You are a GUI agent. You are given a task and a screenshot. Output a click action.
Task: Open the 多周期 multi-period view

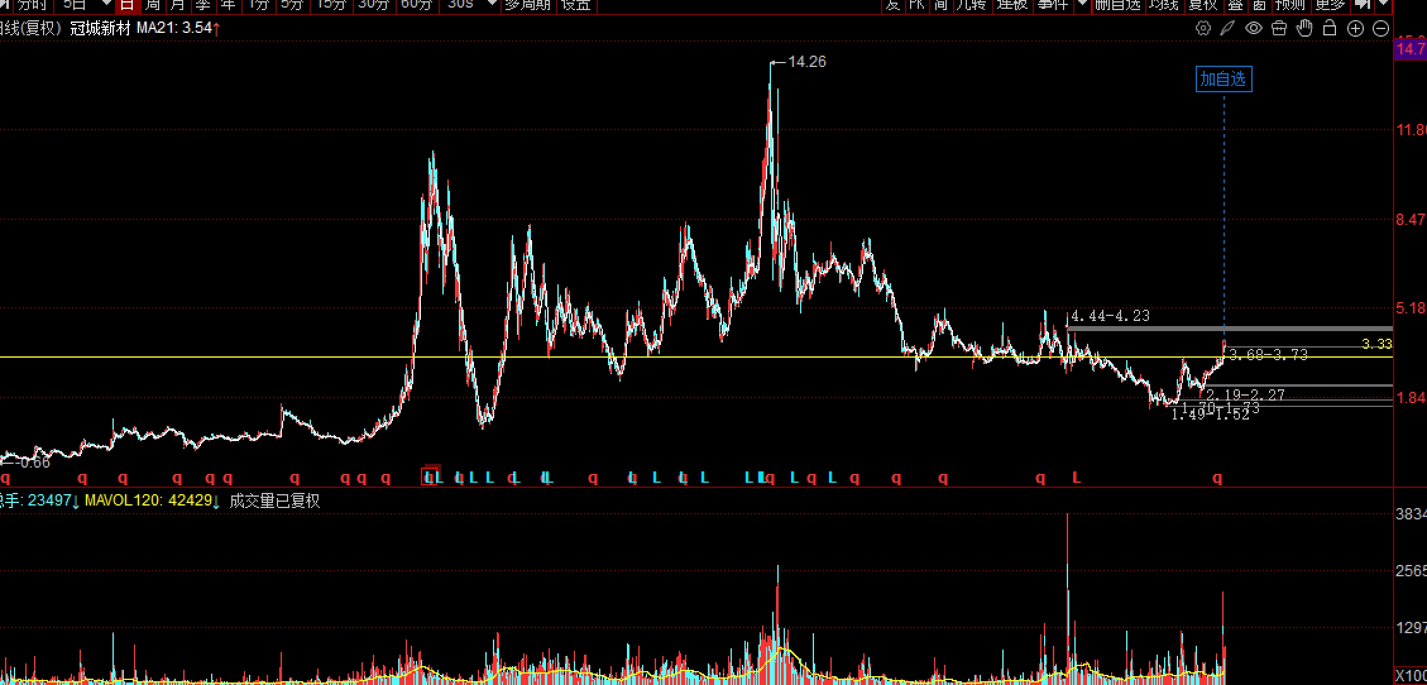(x=528, y=4)
